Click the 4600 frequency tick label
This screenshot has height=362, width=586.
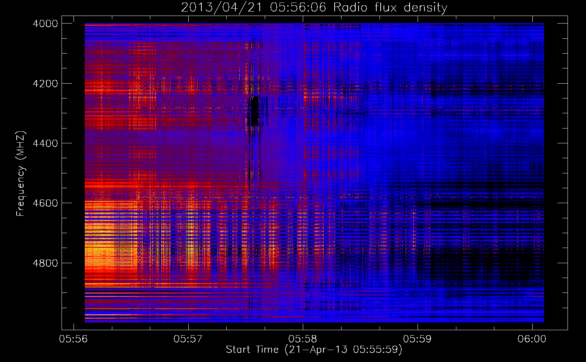pos(45,203)
